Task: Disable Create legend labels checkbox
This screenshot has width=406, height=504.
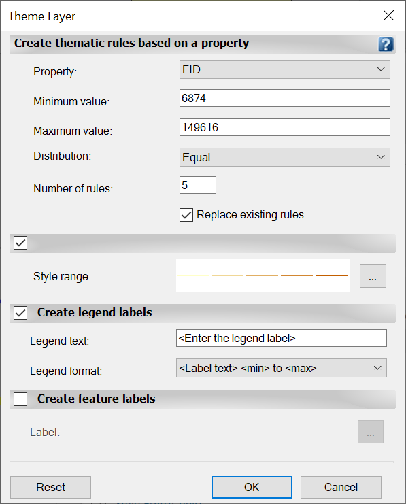Action: pyautogui.click(x=20, y=313)
